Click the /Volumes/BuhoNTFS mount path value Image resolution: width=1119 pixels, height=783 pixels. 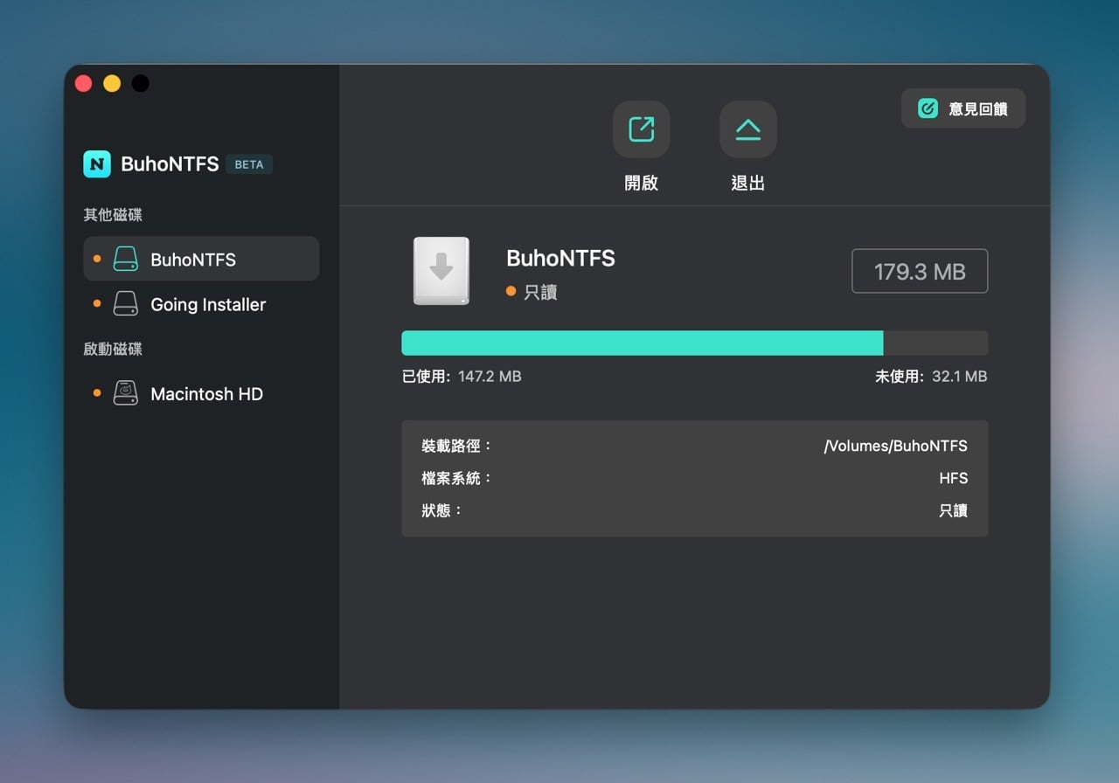(895, 446)
